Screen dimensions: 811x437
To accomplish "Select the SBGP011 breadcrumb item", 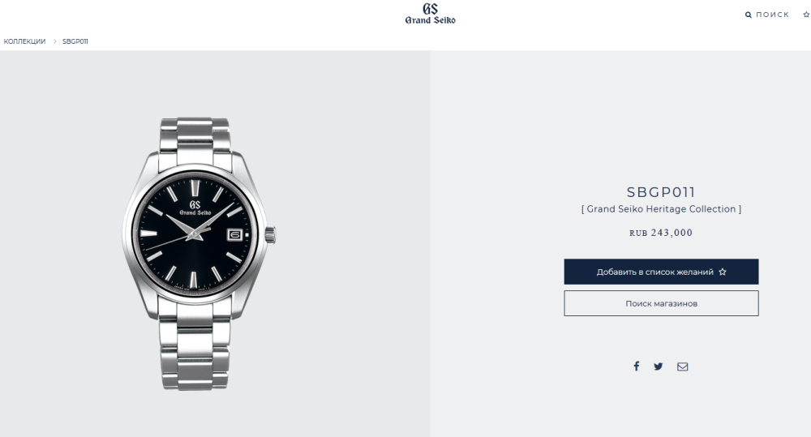I will [75, 41].
